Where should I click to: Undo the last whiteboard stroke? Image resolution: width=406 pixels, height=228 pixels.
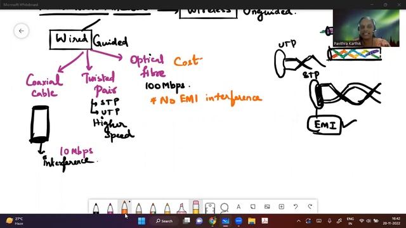296,206
